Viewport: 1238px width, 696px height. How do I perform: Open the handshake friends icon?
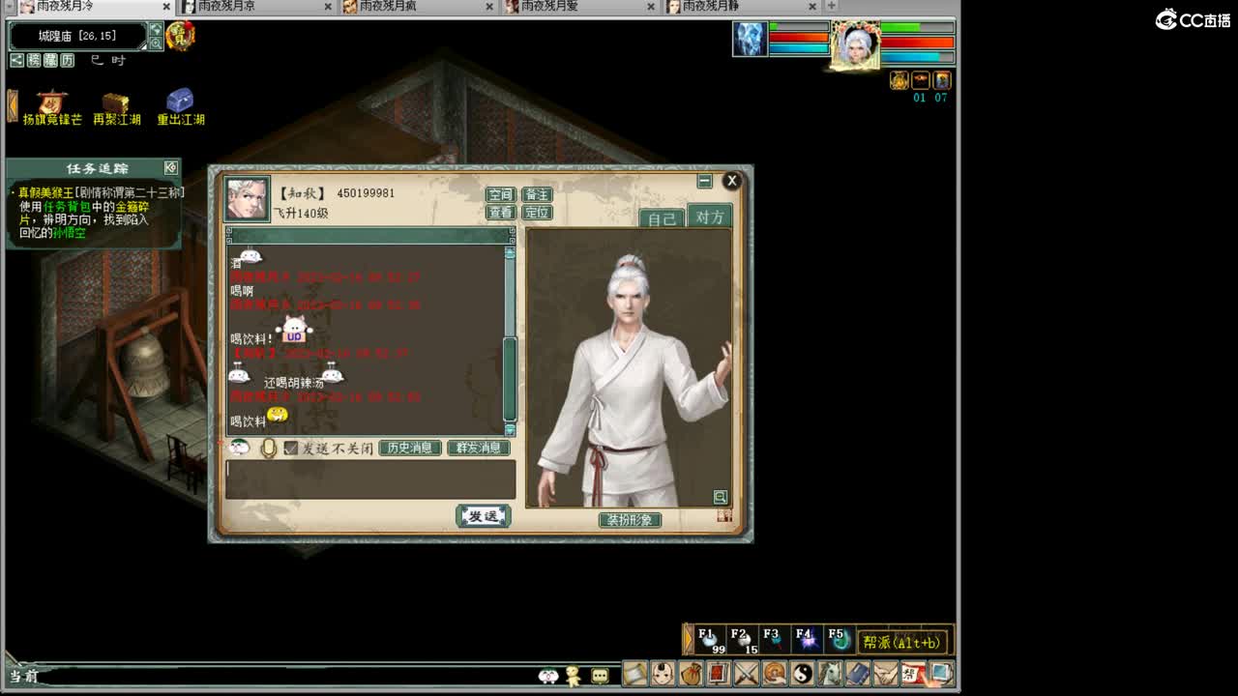pyautogui.click(x=886, y=673)
